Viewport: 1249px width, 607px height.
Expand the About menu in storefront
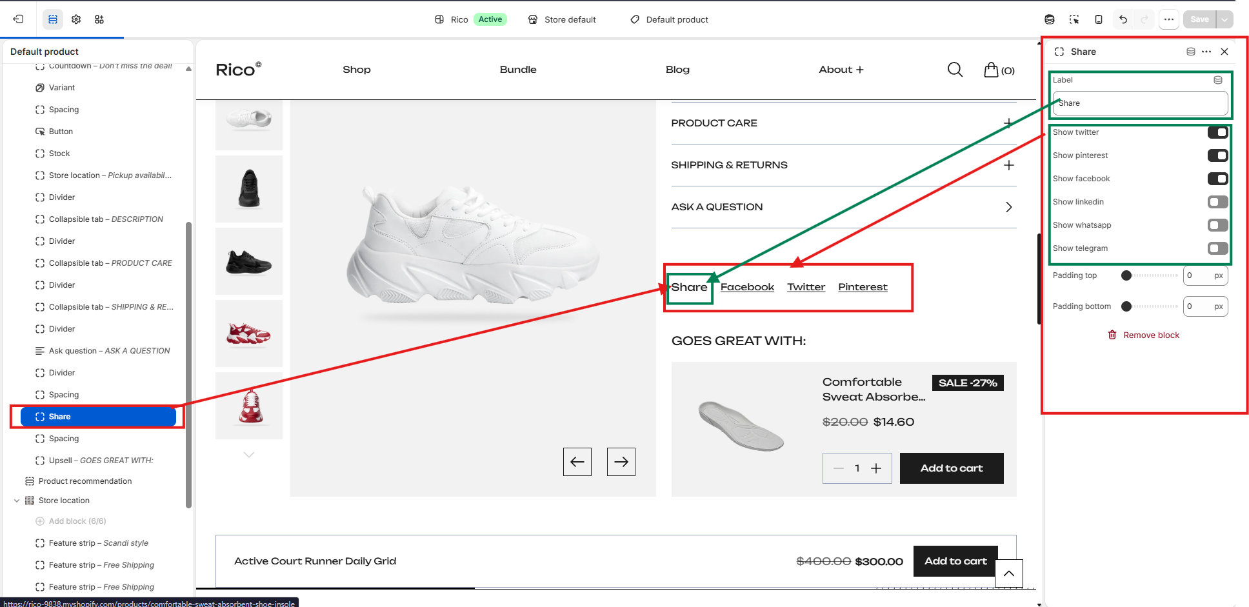841,70
